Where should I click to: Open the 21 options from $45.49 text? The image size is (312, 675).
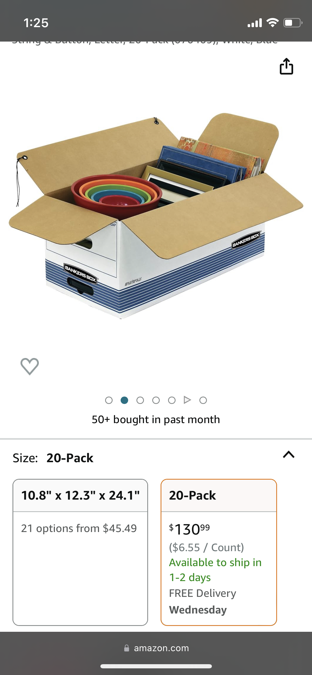pos(79,528)
